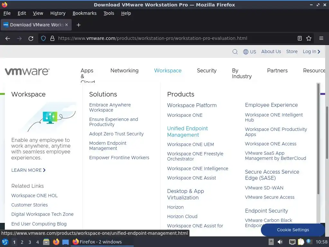329x247 pixels.
Task: Open the file manager icon in taskbar
Action: [46, 242]
